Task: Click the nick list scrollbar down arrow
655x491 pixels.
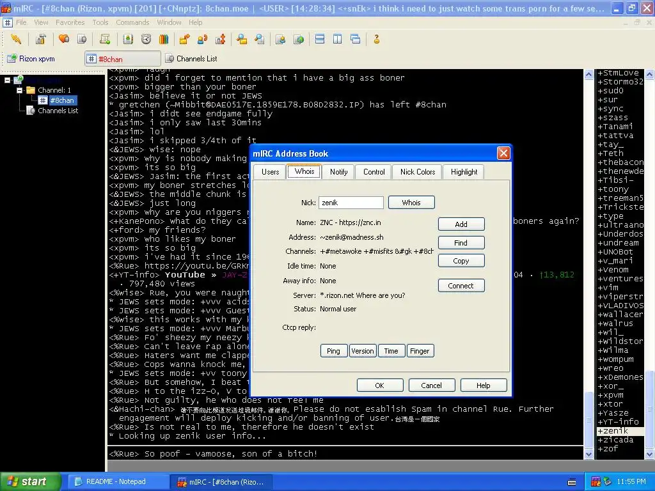Action: (650, 455)
